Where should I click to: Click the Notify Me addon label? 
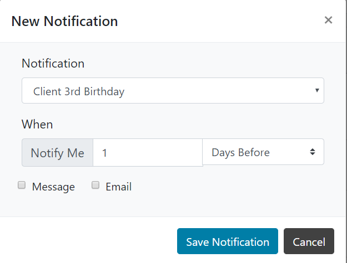tap(57, 153)
